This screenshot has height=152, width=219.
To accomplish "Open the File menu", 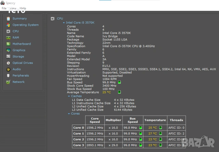I will (4, 8).
